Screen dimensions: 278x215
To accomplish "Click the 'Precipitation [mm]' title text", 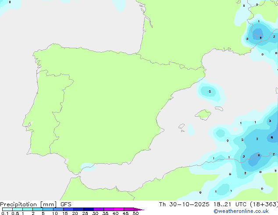I will click(x=29, y=204).
